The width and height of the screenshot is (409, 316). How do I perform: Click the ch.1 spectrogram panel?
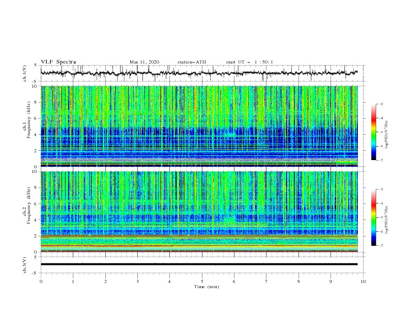pyautogui.click(x=199, y=126)
